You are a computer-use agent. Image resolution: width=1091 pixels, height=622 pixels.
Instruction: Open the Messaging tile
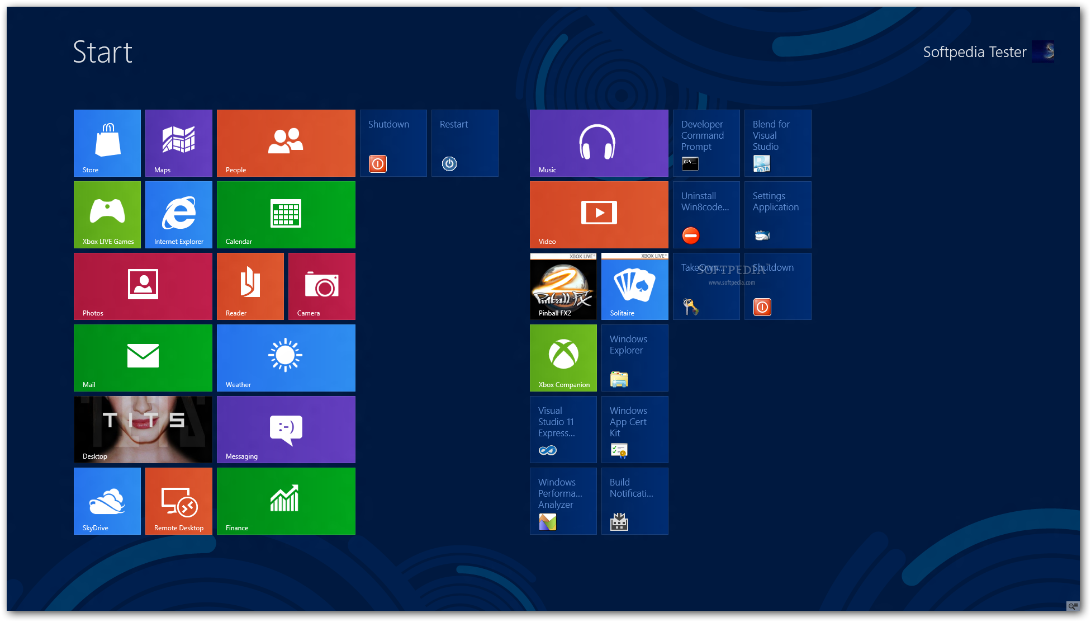[x=286, y=430]
